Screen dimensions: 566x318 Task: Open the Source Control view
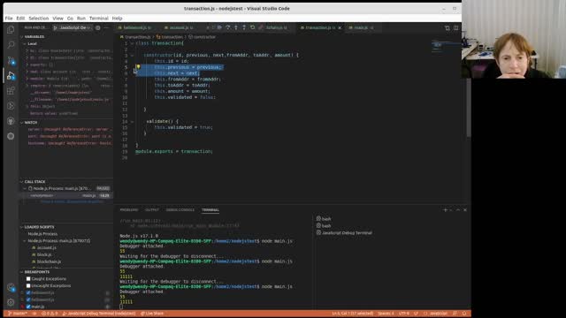pos(11,61)
